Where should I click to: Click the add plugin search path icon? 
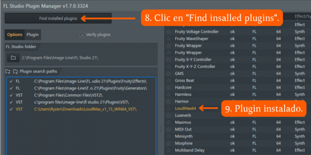click(x=8, y=71)
